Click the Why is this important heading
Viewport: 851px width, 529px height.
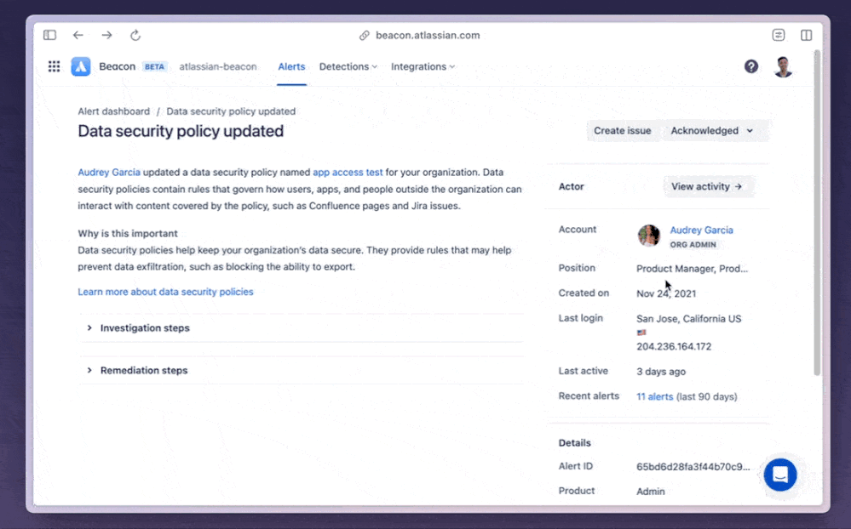pyautogui.click(x=128, y=234)
